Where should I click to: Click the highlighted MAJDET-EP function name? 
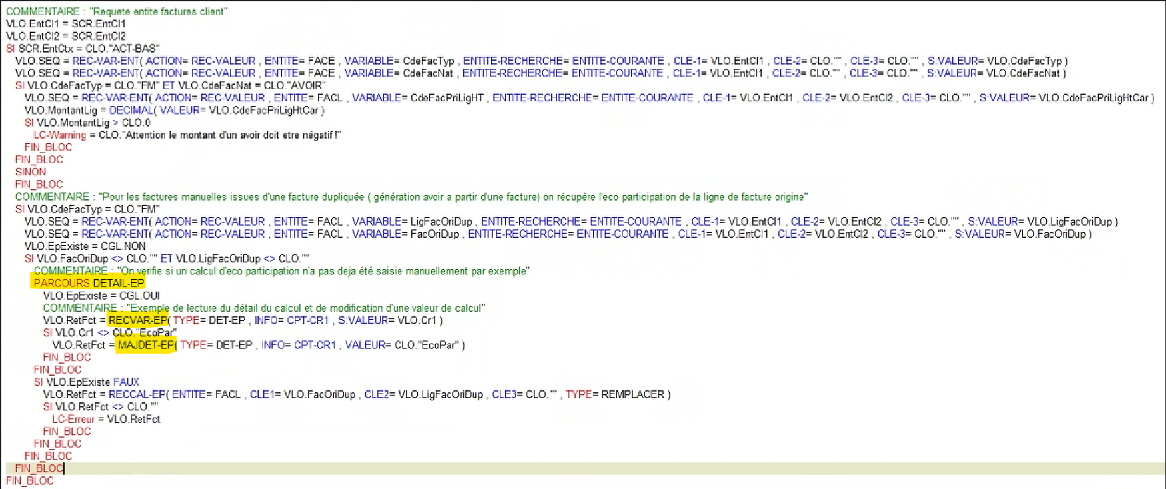(x=146, y=345)
